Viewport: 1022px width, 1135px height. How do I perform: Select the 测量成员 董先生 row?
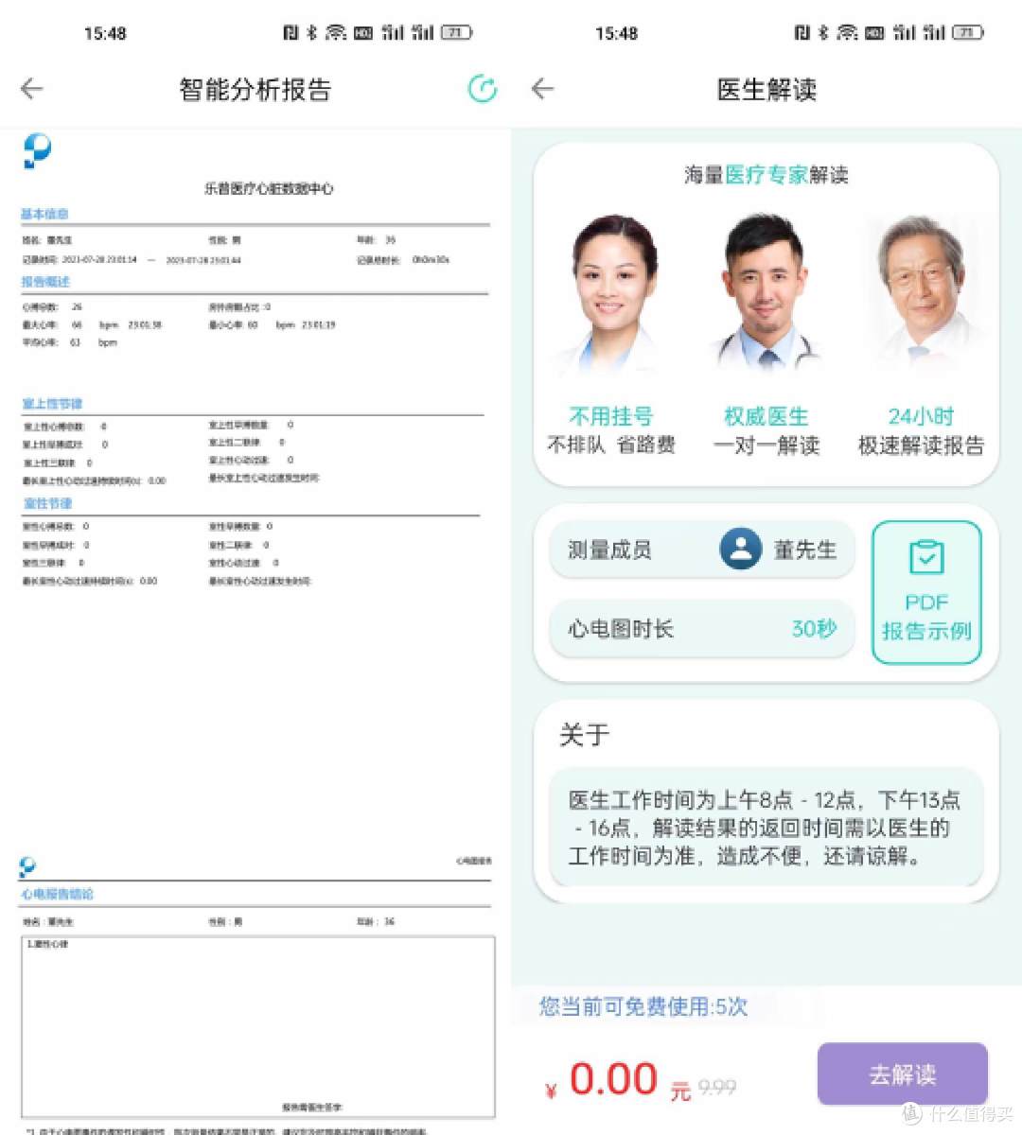pyautogui.click(x=702, y=550)
